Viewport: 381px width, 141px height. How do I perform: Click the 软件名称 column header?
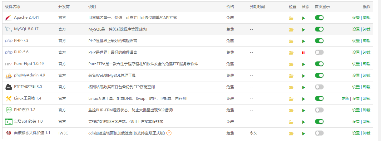(x=12, y=7)
